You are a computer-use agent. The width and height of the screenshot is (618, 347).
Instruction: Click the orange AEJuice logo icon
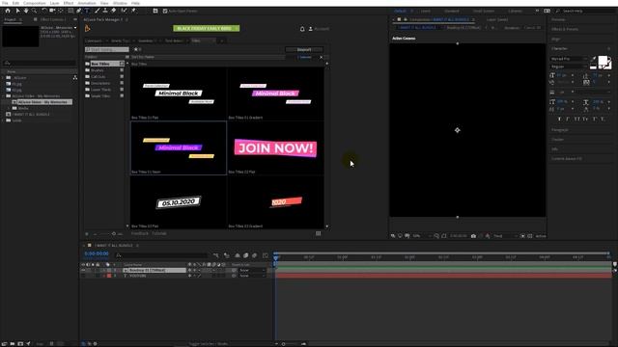[87, 28]
